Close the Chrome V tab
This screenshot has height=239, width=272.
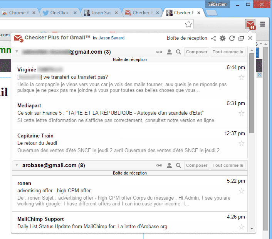pyautogui.click(x=34, y=13)
